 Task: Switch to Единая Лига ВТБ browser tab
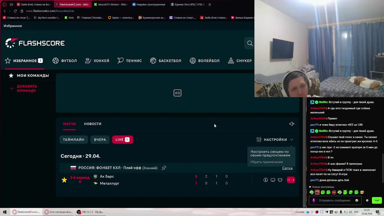pos(188,4)
